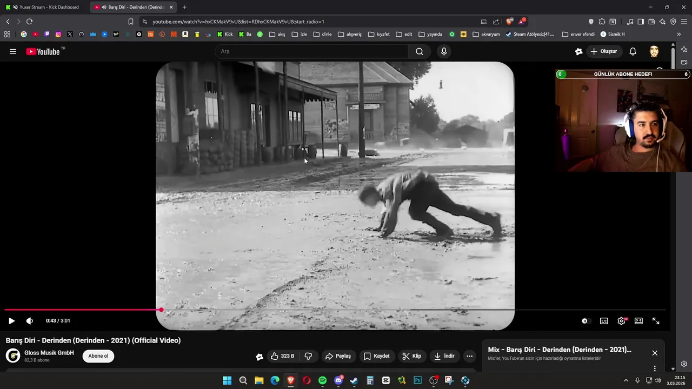
Task: Open the YouTube notifications bell
Action: [633, 51]
